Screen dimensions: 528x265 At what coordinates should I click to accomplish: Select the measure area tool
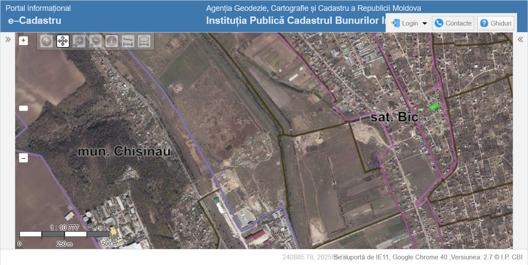[x=144, y=41]
